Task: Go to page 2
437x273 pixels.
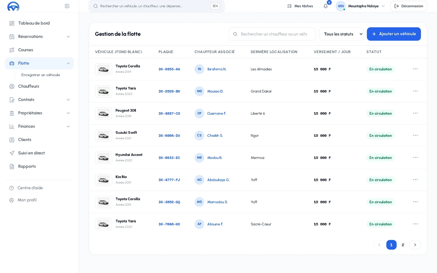Action: 403,245
